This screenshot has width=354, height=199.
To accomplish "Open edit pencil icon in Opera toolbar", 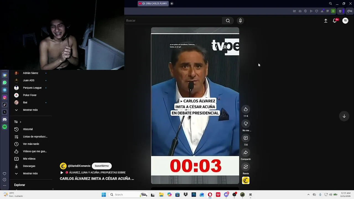I will 294,11.
